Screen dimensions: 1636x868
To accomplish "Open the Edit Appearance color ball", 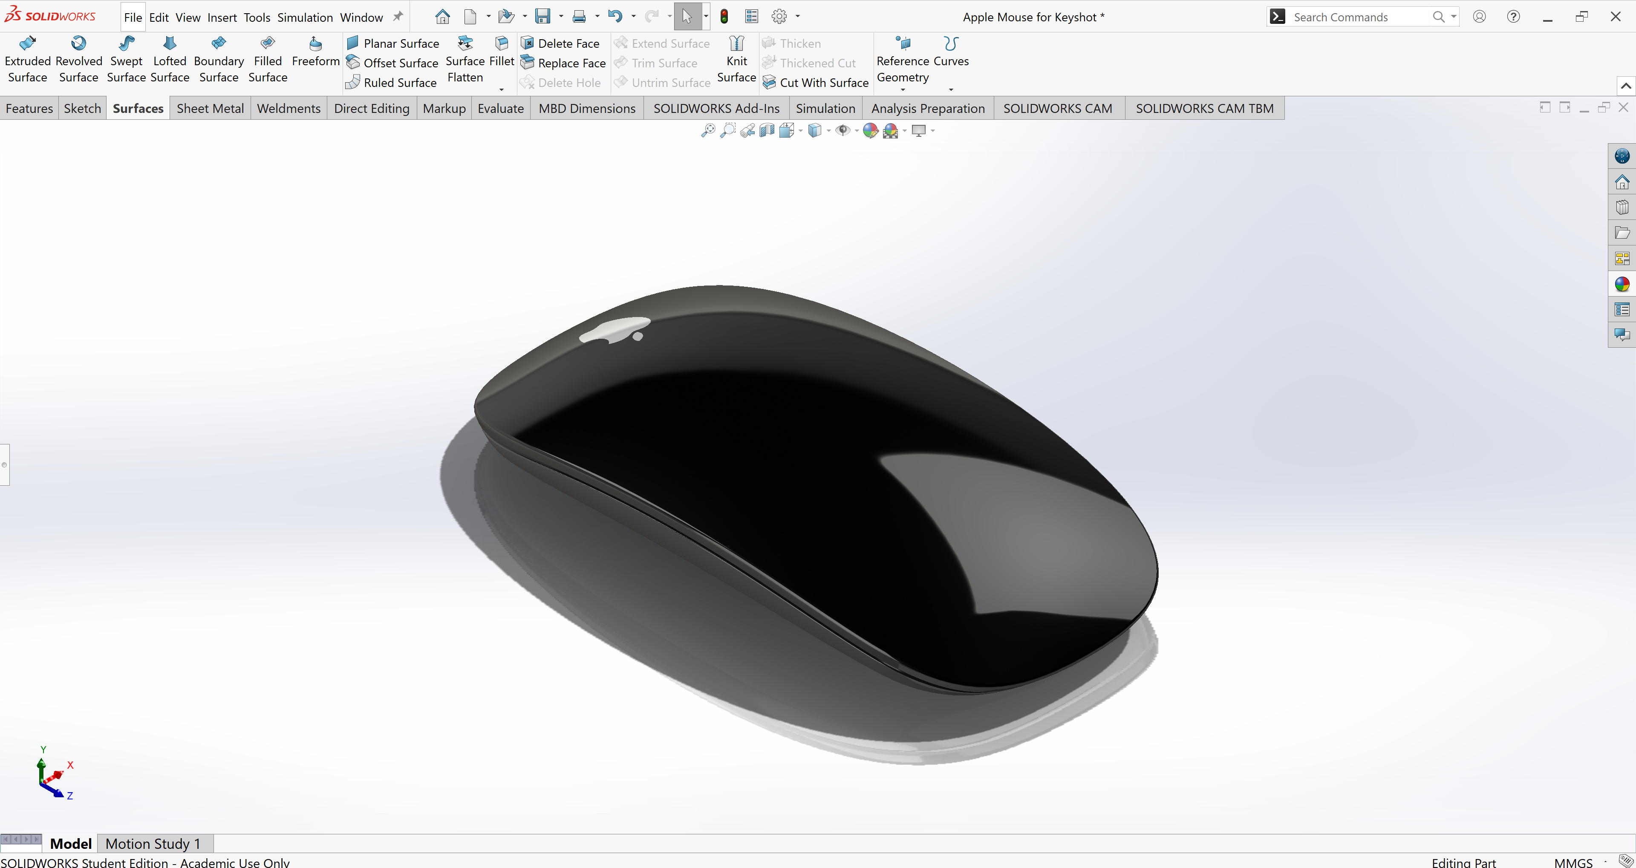I will (870, 130).
